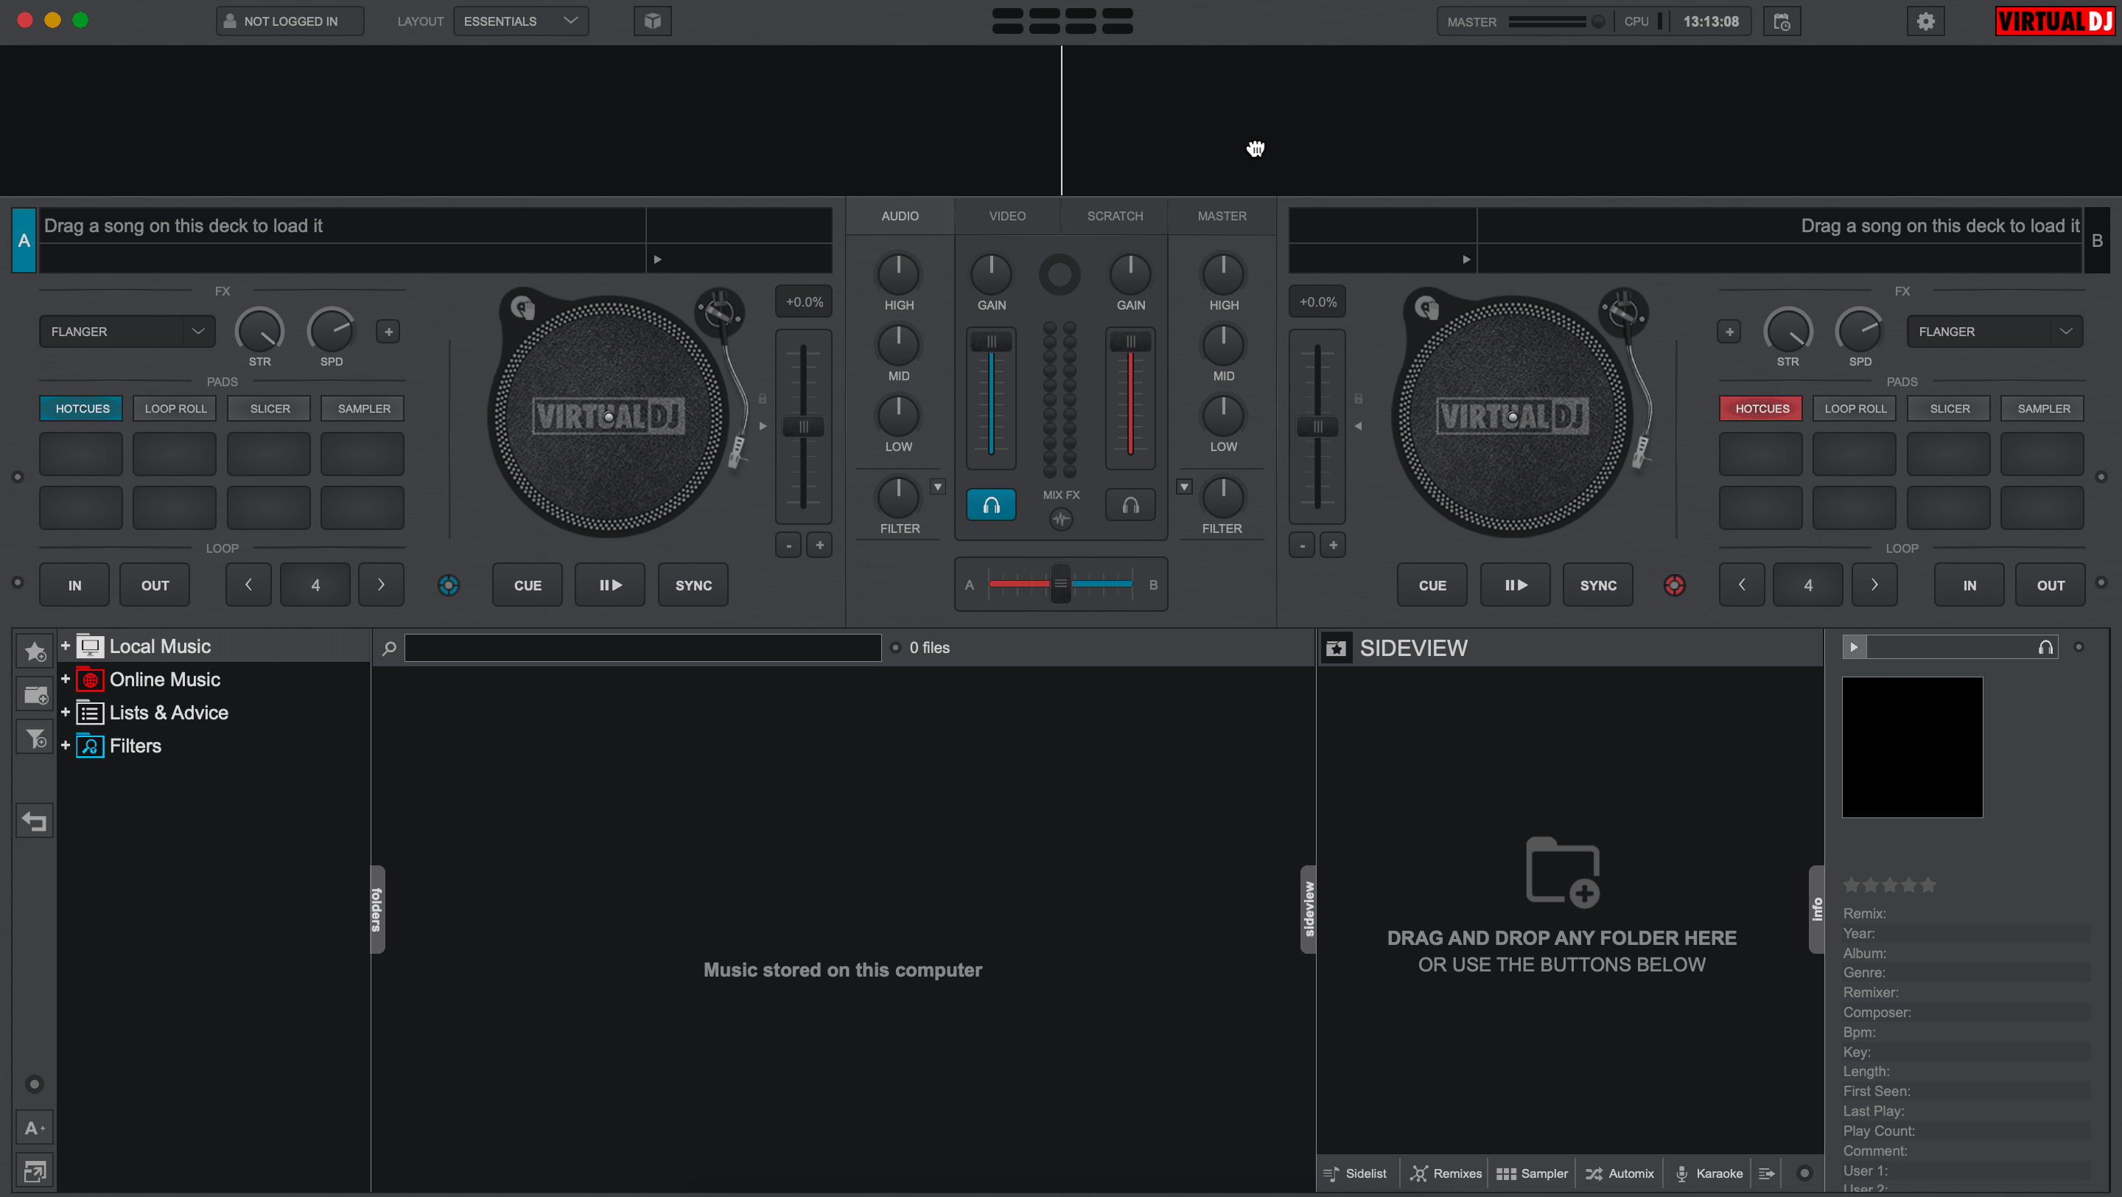Click deck A CUE button

point(528,585)
